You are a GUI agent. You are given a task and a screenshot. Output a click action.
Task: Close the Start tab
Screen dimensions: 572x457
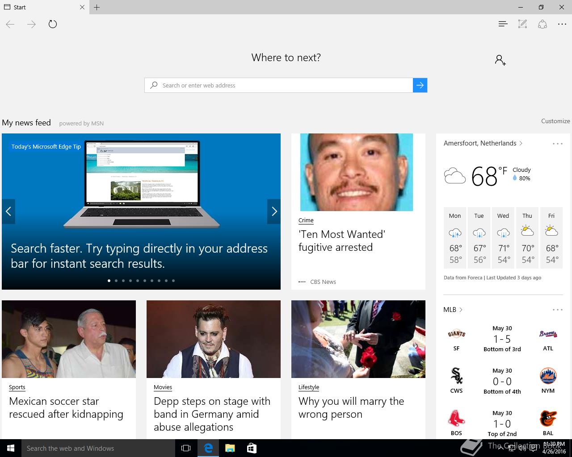click(x=82, y=7)
